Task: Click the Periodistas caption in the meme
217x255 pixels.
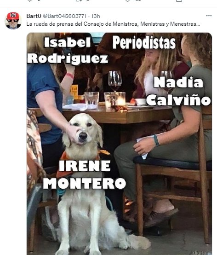Action: coord(144,42)
